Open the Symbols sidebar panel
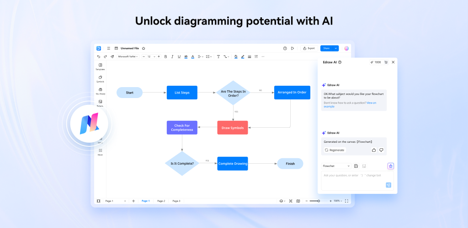 (x=100, y=79)
